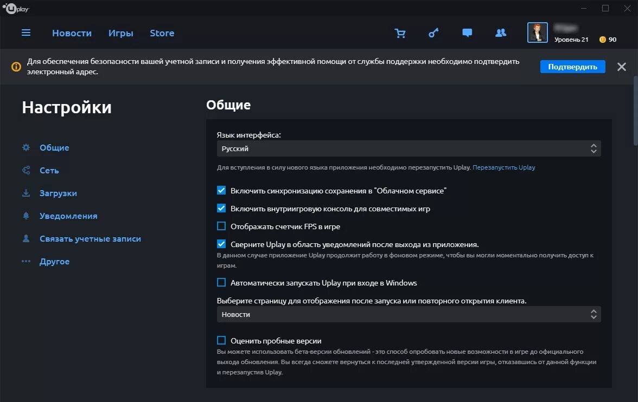Click the network icon next to Сеть
This screenshot has height=402, width=638.
26,170
